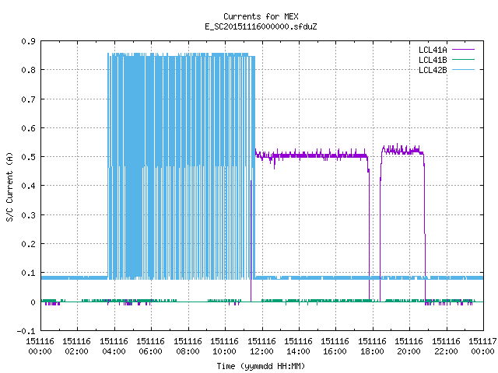Click the 0.1 y-axis tick label
The height and width of the screenshot is (373, 498).
28,273
